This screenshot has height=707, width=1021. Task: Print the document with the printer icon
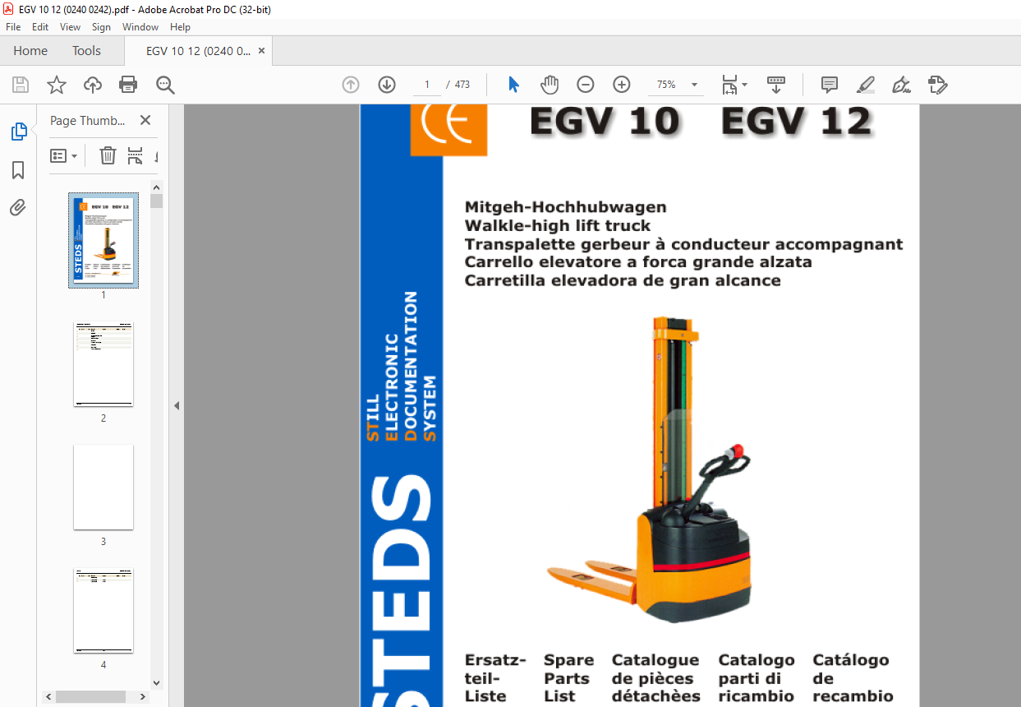[x=128, y=85]
